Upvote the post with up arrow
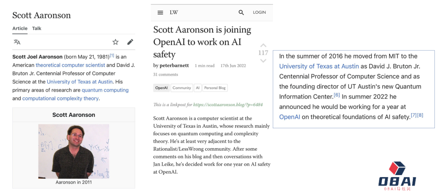This screenshot has width=441, height=195. pyautogui.click(x=263, y=45)
